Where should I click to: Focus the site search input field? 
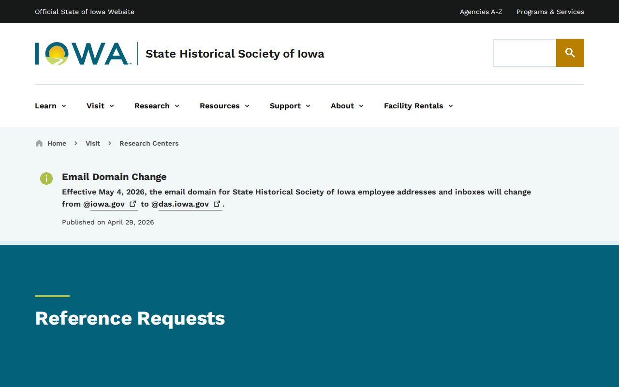(x=525, y=53)
